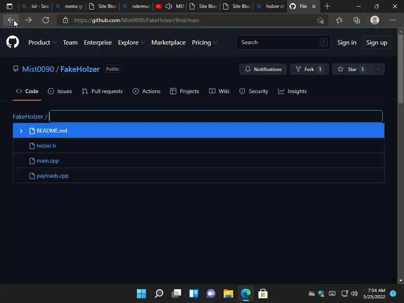
Task: Focus the GitHub Search field
Action: click(x=283, y=42)
